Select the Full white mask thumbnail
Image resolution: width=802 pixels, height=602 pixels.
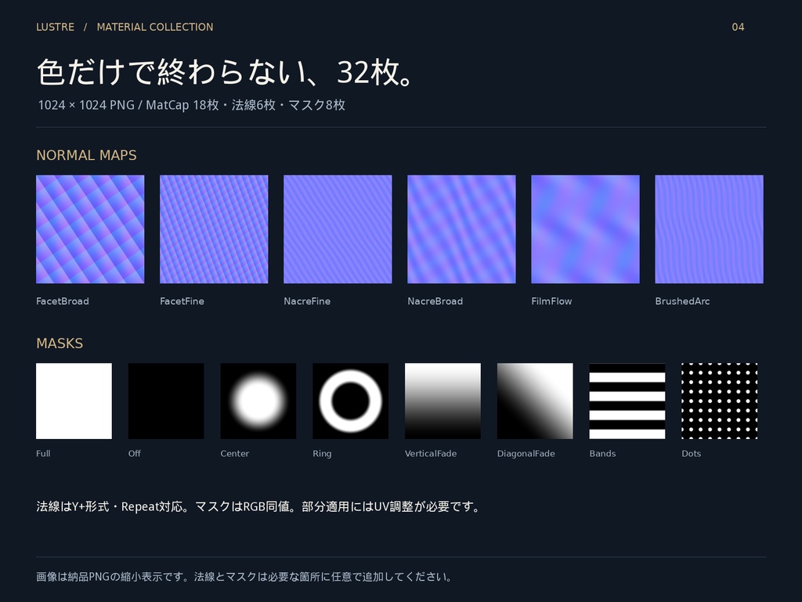coord(74,401)
